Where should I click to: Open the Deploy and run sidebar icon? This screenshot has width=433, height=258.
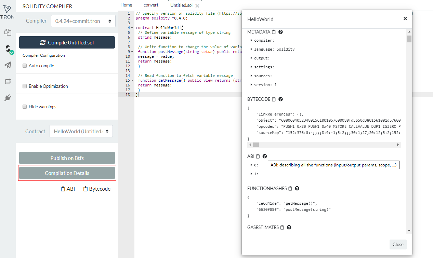click(8, 65)
